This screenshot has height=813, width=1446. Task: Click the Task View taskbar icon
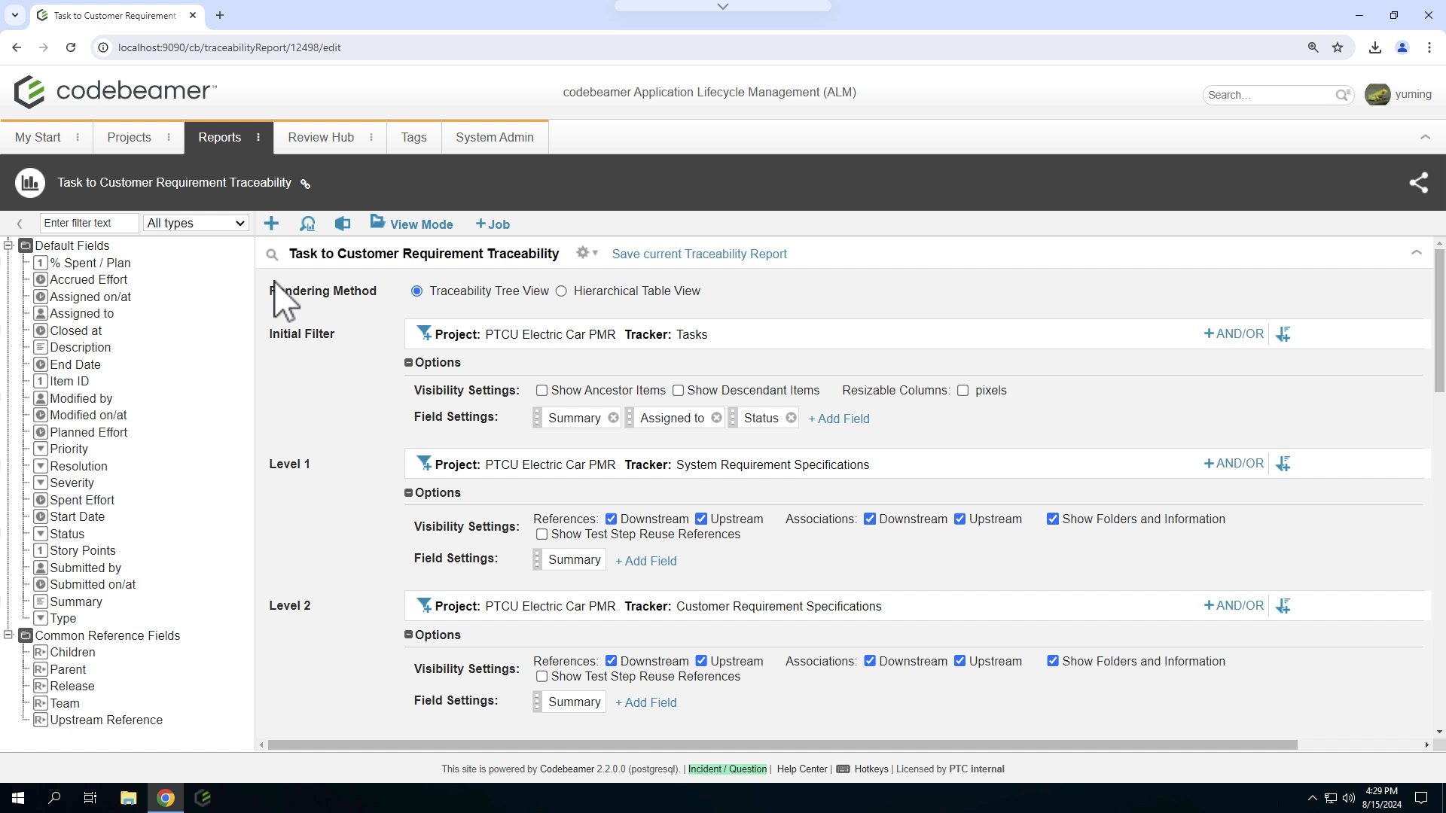coord(90,798)
